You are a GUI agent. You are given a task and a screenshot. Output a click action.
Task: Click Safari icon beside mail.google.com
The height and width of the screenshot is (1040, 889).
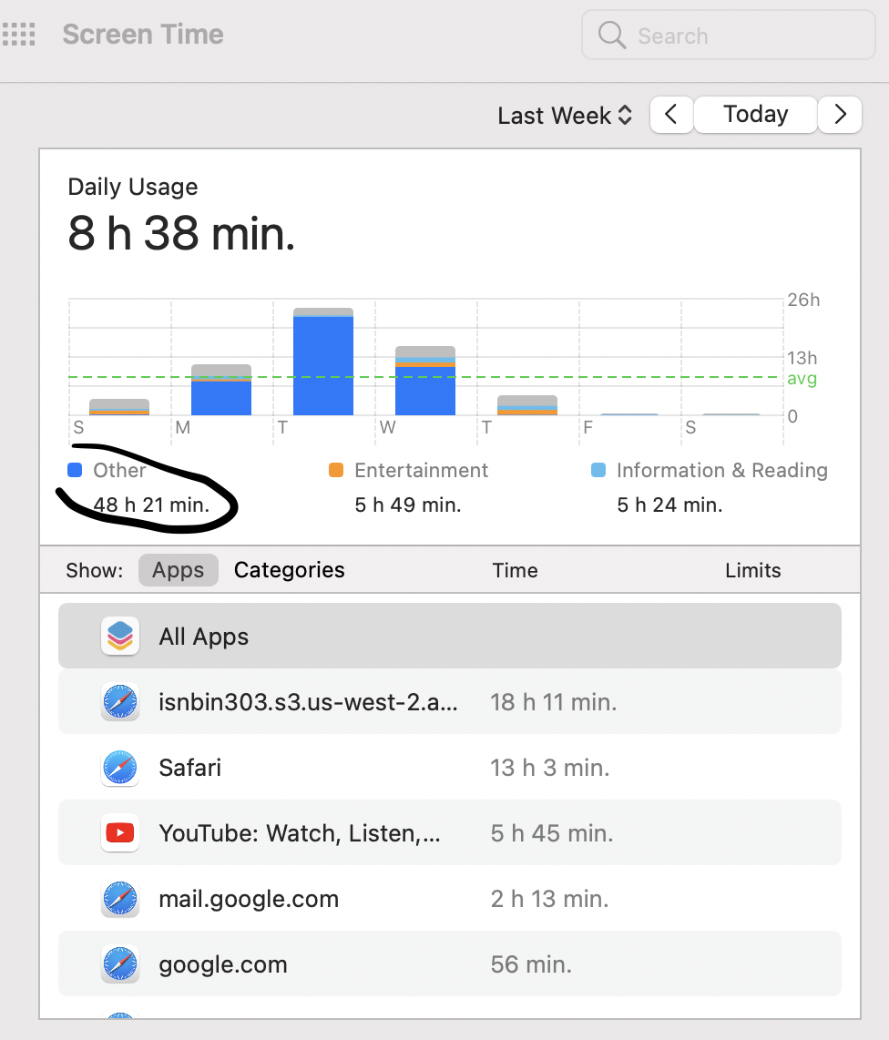120,899
